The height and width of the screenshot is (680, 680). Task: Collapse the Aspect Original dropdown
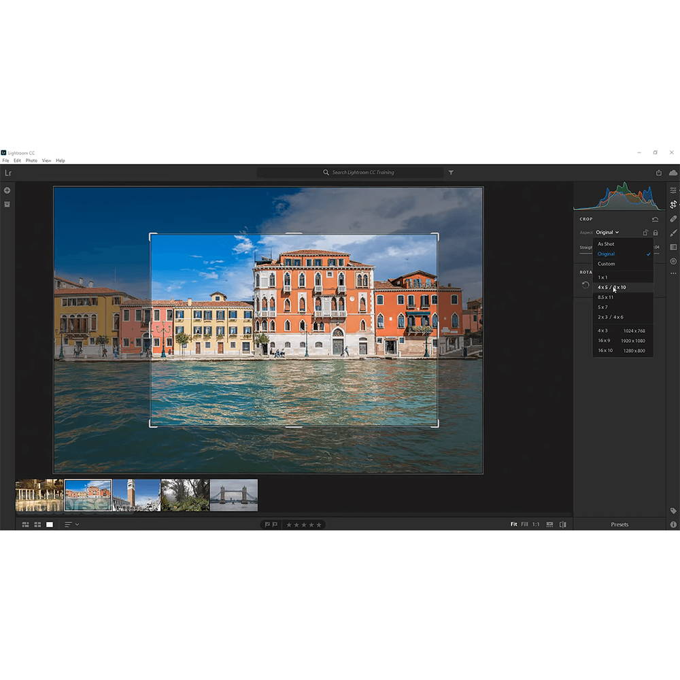coord(607,233)
